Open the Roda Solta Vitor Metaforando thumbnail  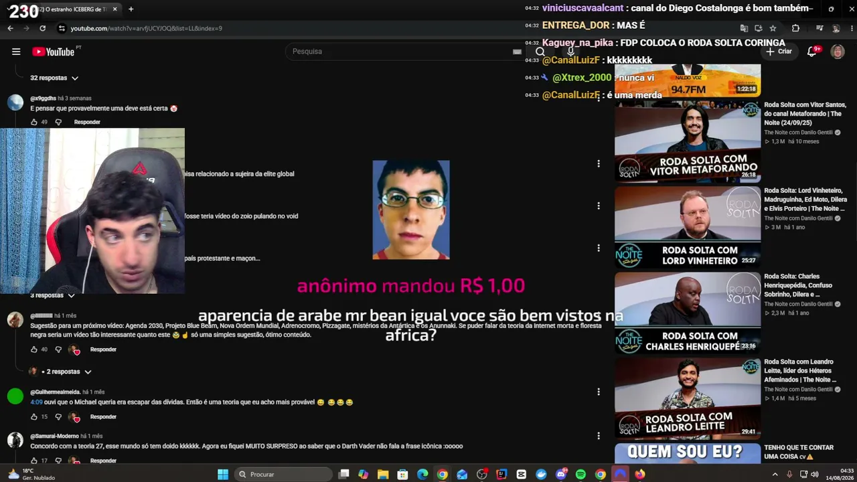(688, 141)
